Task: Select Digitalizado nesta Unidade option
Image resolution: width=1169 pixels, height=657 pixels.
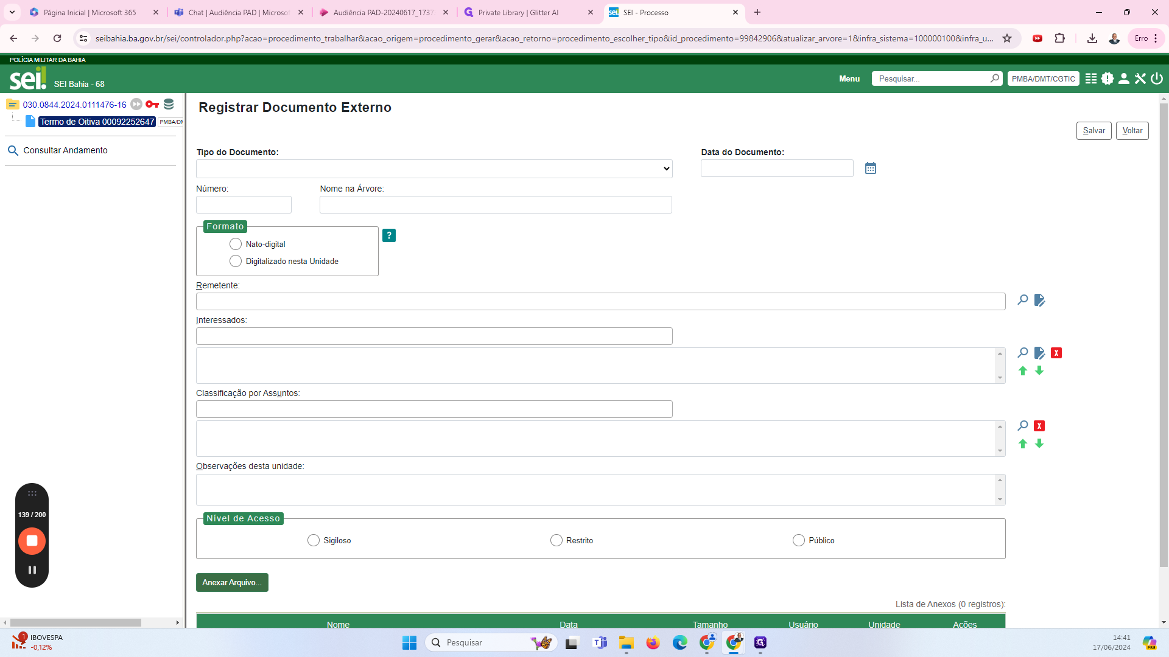Action: click(236, 261)
